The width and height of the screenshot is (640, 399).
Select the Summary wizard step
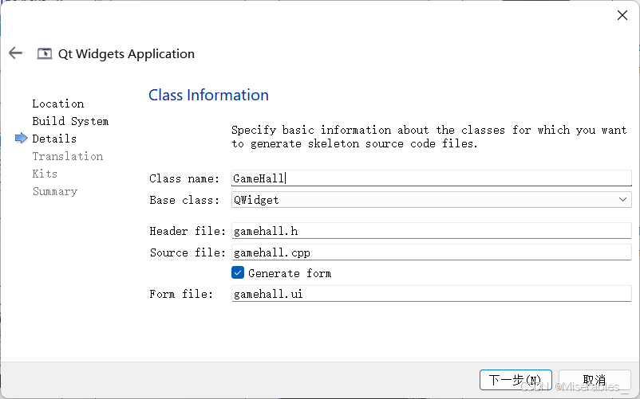coord(55,191)
